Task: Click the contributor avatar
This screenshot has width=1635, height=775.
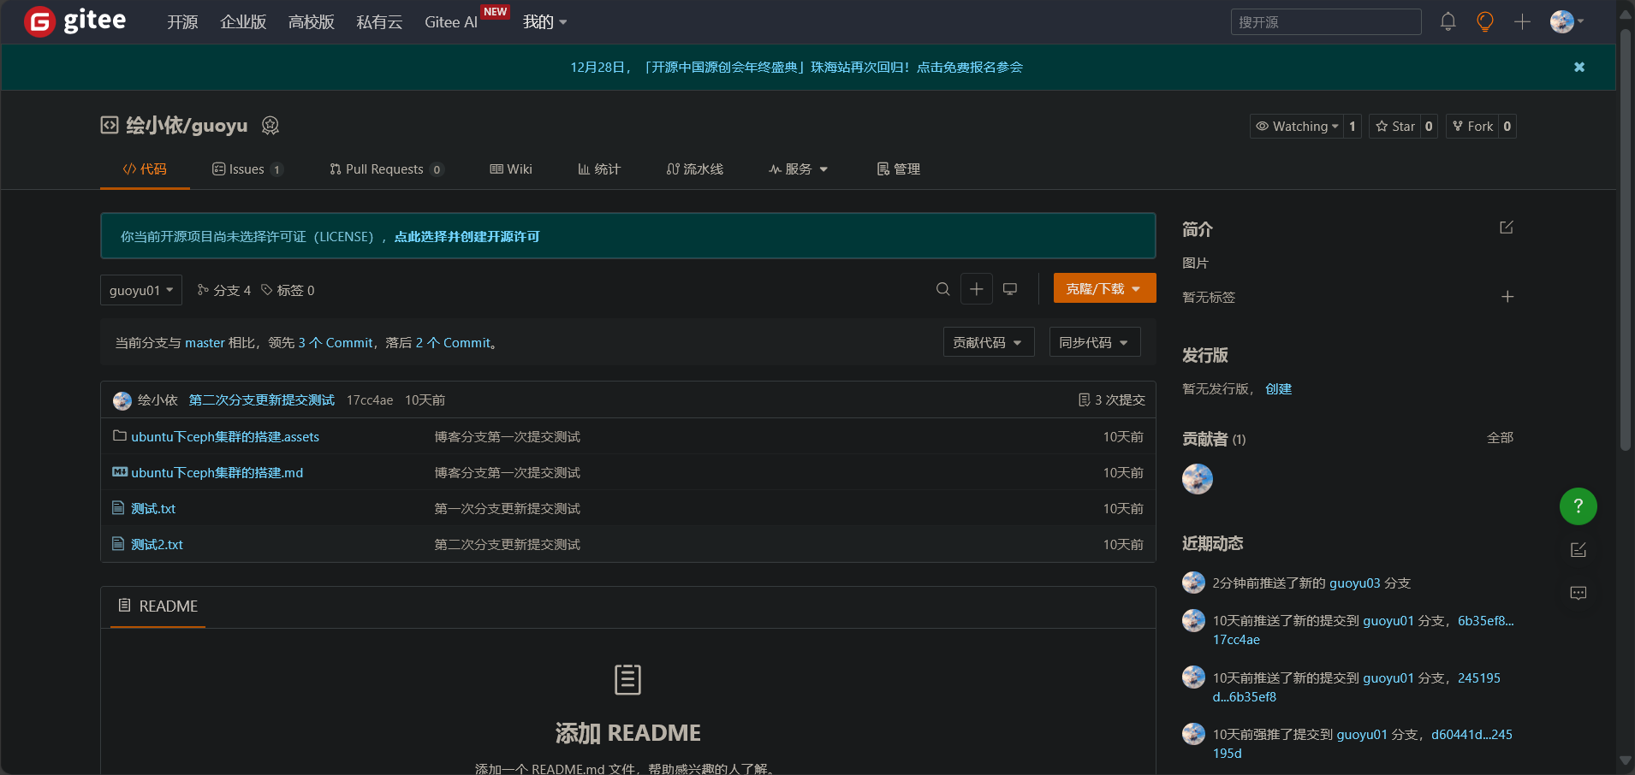Action: [x=1198, y=479]
